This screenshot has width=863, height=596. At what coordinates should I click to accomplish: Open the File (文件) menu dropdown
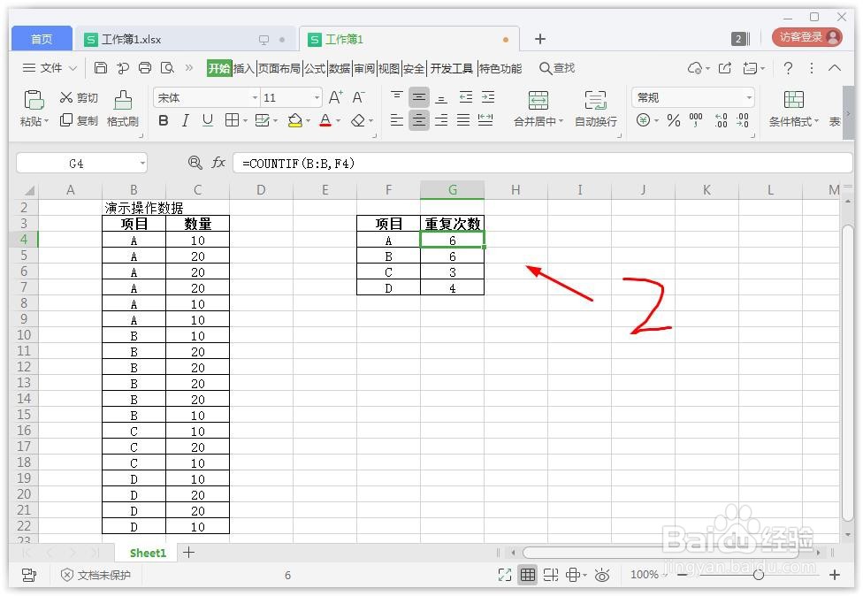(50, 68)
